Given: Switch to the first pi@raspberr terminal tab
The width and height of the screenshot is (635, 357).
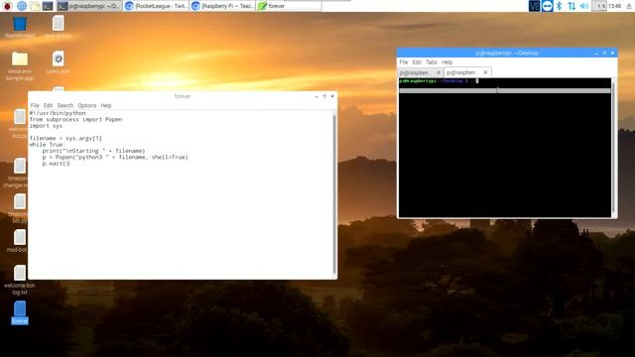Looking at the screenshot, I should coord(417,72).
